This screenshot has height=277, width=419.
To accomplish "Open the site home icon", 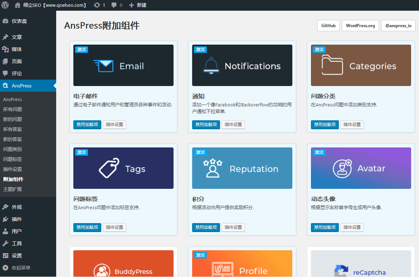I will 18,5.
